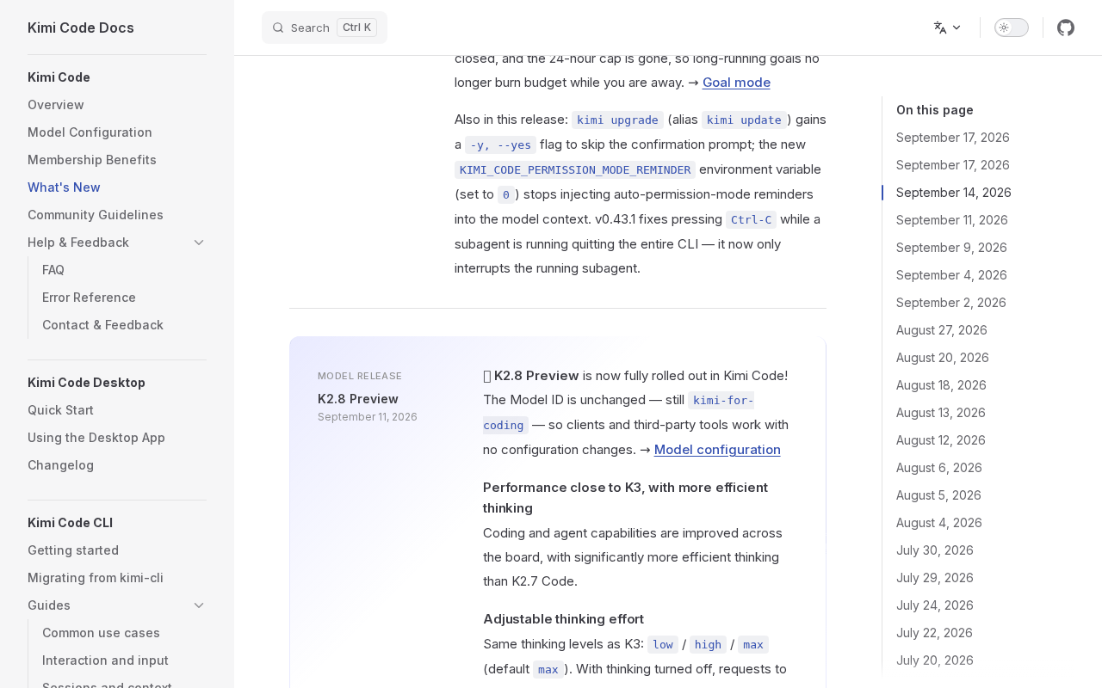Open Model Configuration in sidebar
Viewport: 1102px width, 688px height.
[x=90, y=132]
